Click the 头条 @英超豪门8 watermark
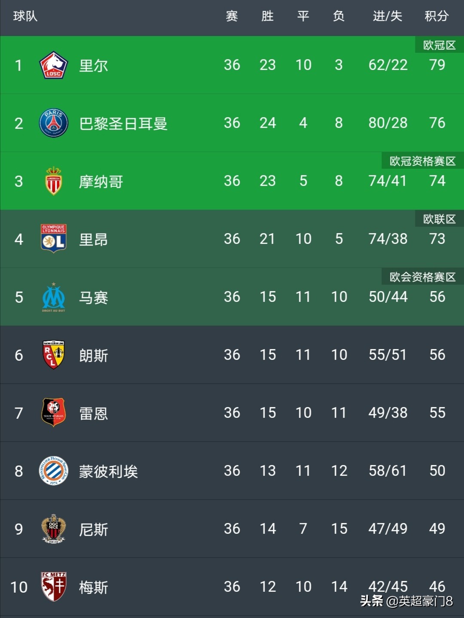 pyautogui.click(x=406, y=601)
